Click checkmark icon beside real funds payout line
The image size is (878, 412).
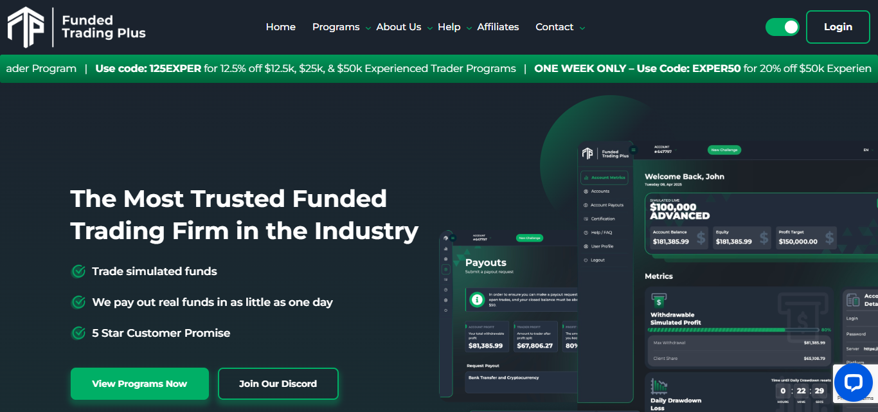tap(78, 302)
